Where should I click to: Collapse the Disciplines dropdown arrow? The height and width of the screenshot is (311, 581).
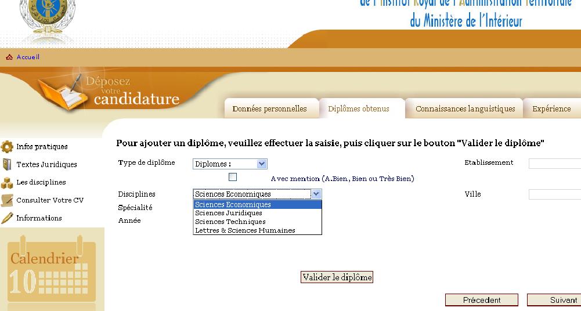(x=316, y=194)
